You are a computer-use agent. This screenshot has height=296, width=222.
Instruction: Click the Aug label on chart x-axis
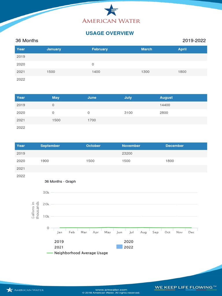coord(143,232)
